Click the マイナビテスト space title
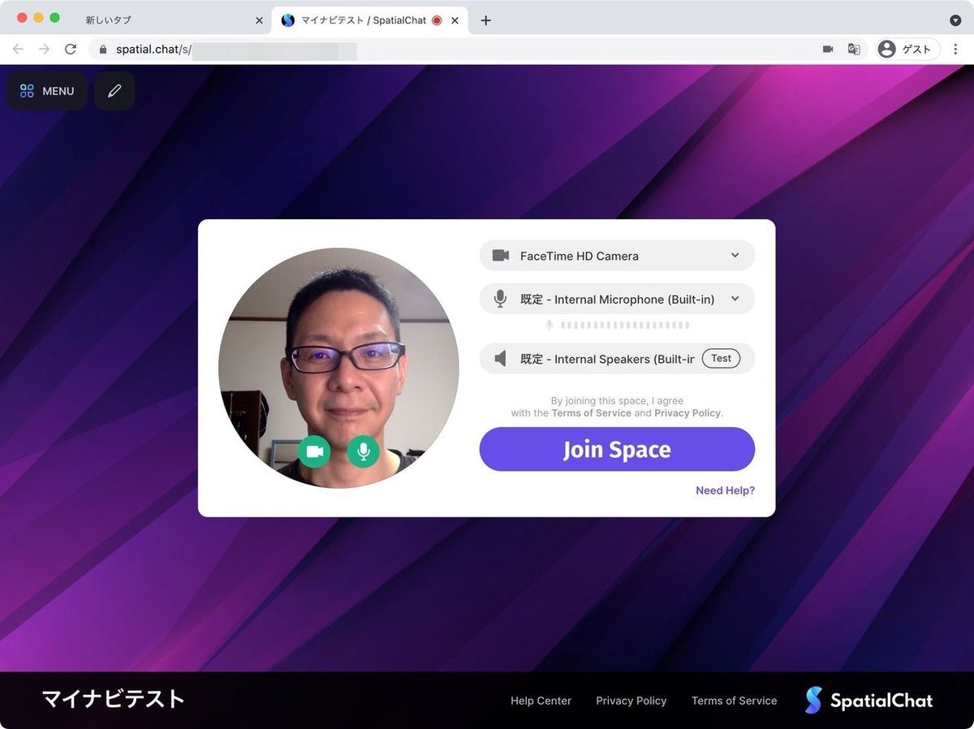Image resolution: width=974 pixels, height=729 pixels. coord(114,699)
